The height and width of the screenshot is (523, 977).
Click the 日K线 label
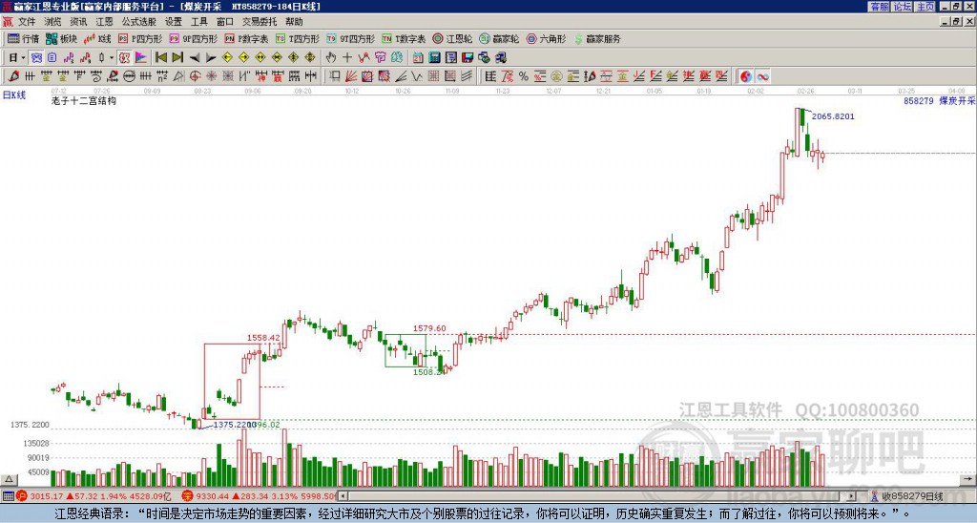tap(14, 95)
